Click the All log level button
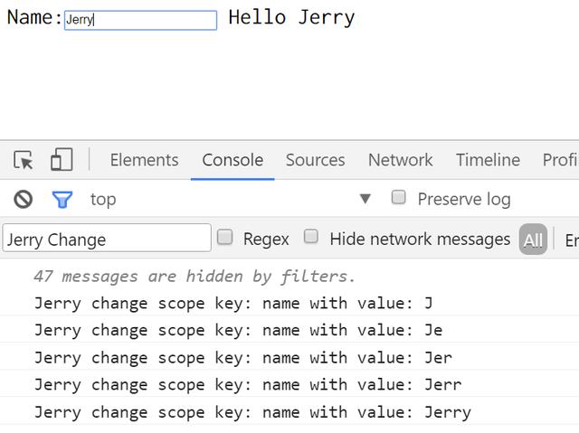Screen dimensions: 579x433 tap(533, 240)
